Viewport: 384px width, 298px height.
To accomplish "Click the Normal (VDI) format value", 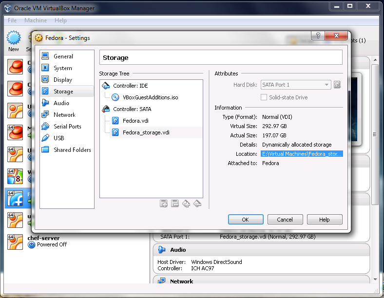I will coord(277,117).
